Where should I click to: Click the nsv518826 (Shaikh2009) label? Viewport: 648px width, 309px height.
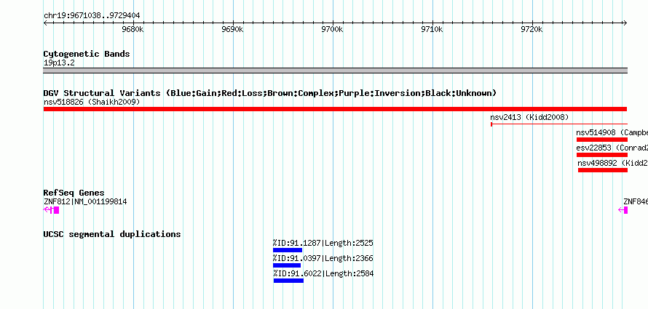point(91,102)
